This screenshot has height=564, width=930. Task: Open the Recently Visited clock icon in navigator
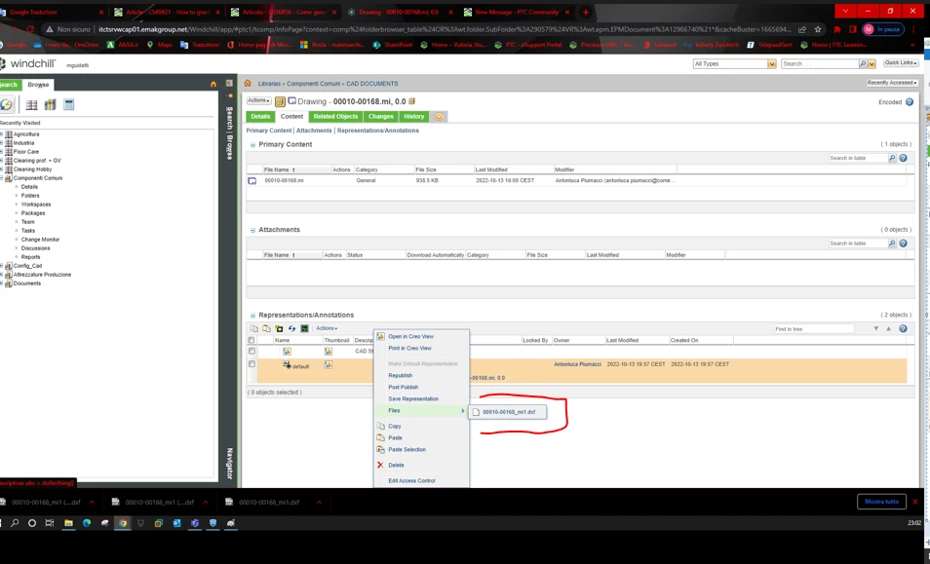coord(7,105)
